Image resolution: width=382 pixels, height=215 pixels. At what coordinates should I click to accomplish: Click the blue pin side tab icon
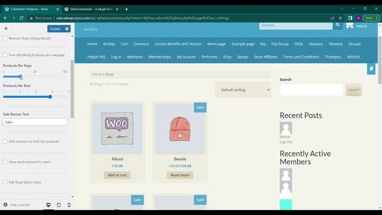pos(371,69)
